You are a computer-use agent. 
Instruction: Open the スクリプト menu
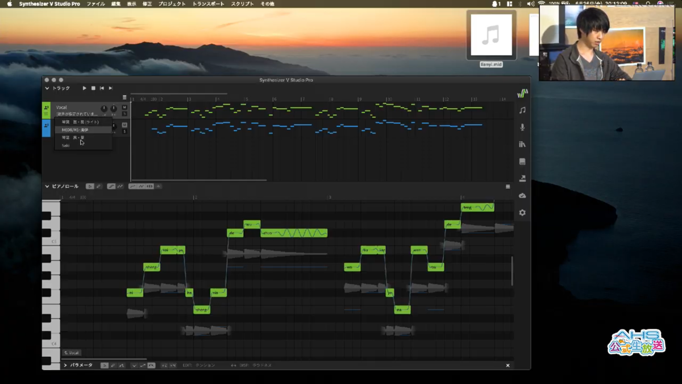click(243, 4)
